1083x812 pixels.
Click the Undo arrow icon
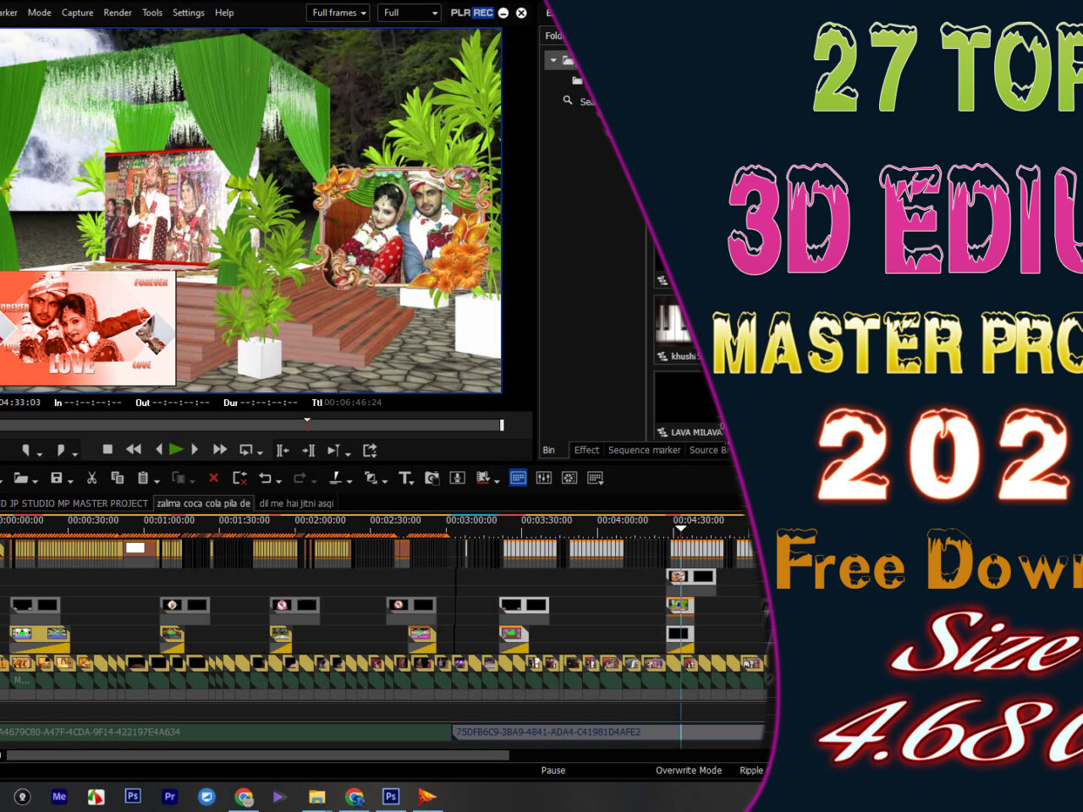click(x=265, y=478)
